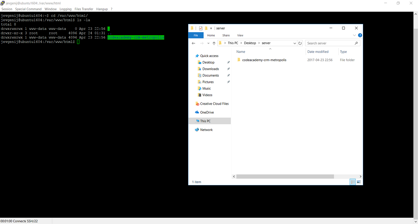Image resolution: width=418 pixels, height=224 pixels.
Task: Expand the Quick Access Toolbar customization dropdown
Action: tap(211, 28)
